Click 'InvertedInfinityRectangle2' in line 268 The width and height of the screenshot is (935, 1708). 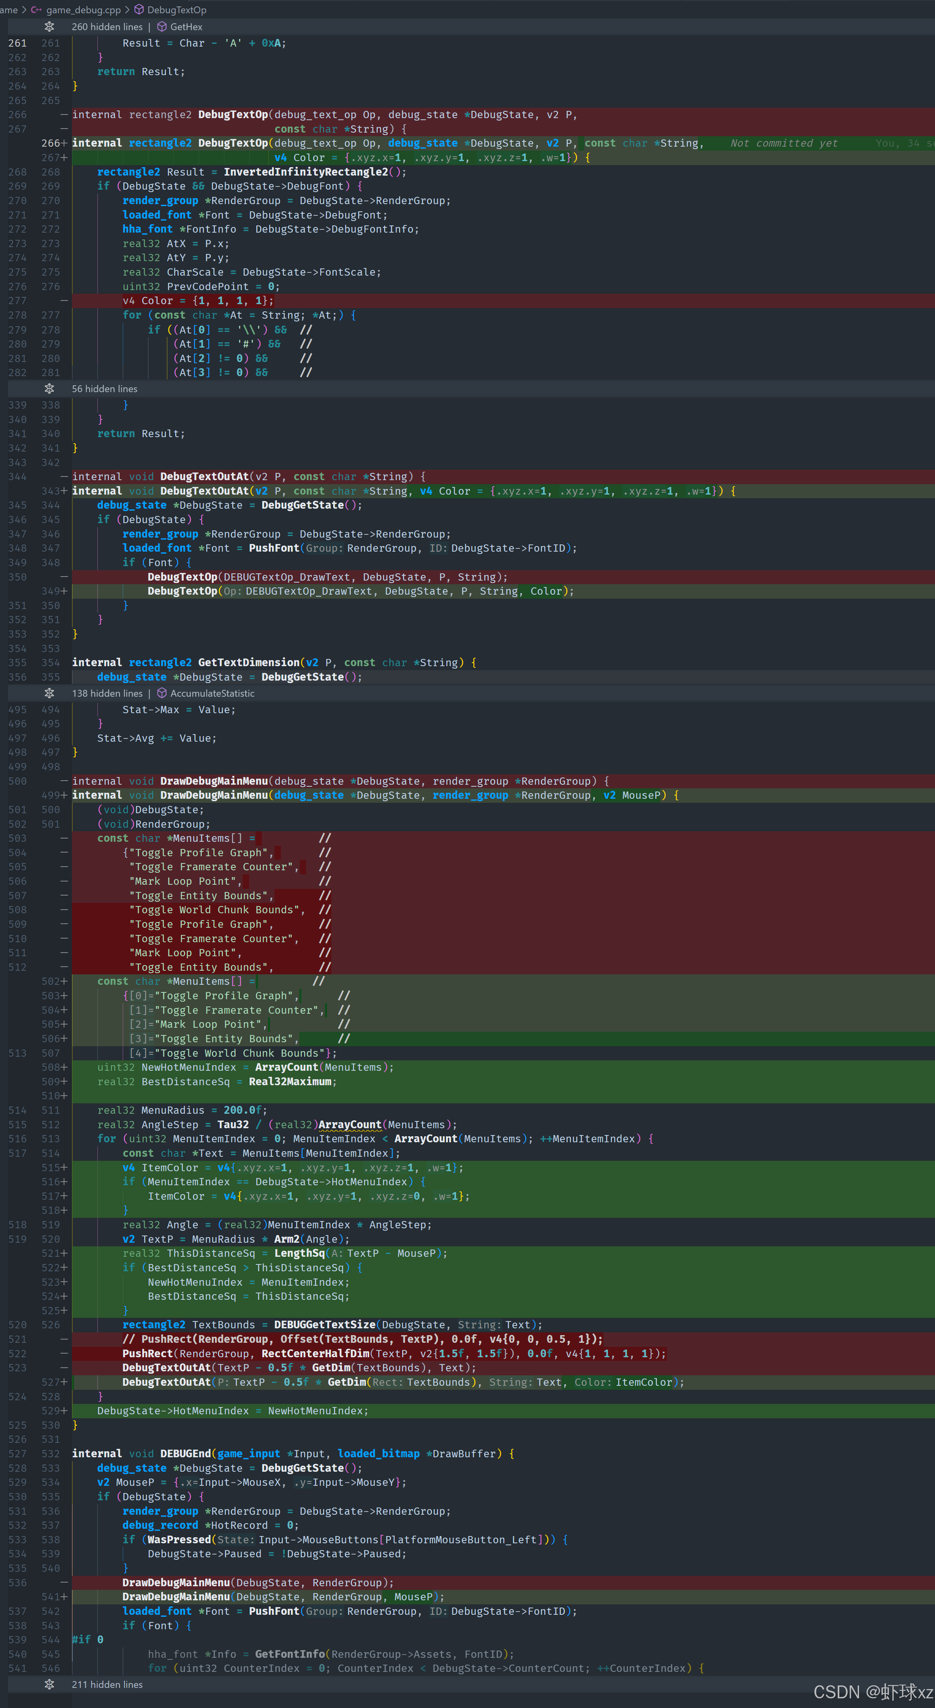[x=306, y=172]
